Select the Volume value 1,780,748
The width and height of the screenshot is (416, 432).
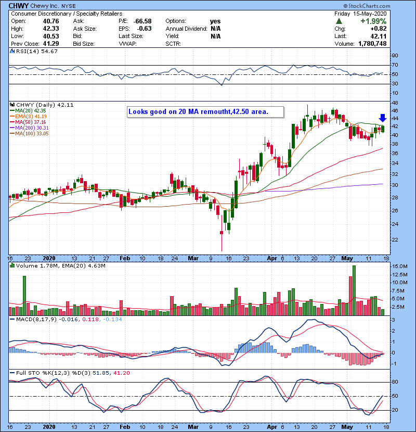[372, 44]
